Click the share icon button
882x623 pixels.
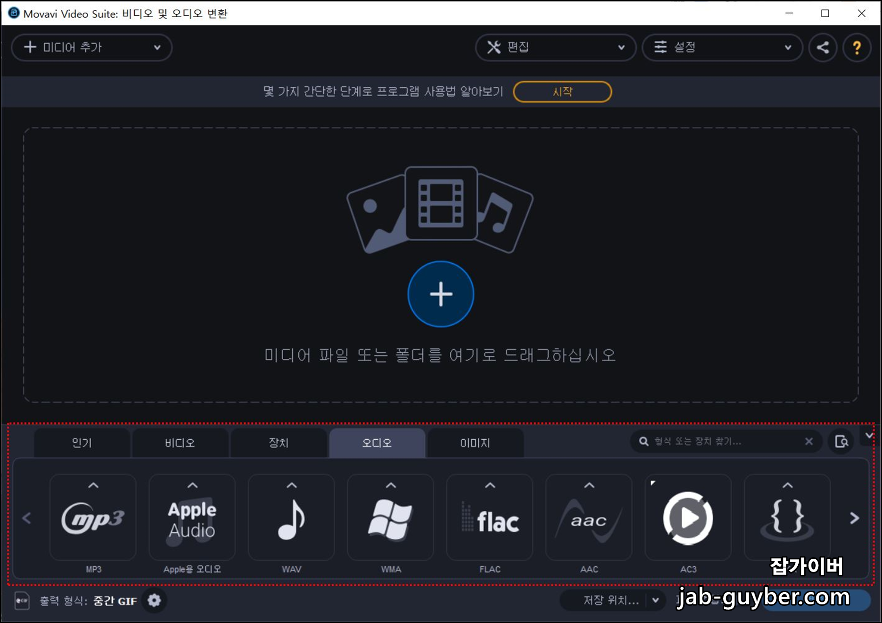(x=823, y=48)
